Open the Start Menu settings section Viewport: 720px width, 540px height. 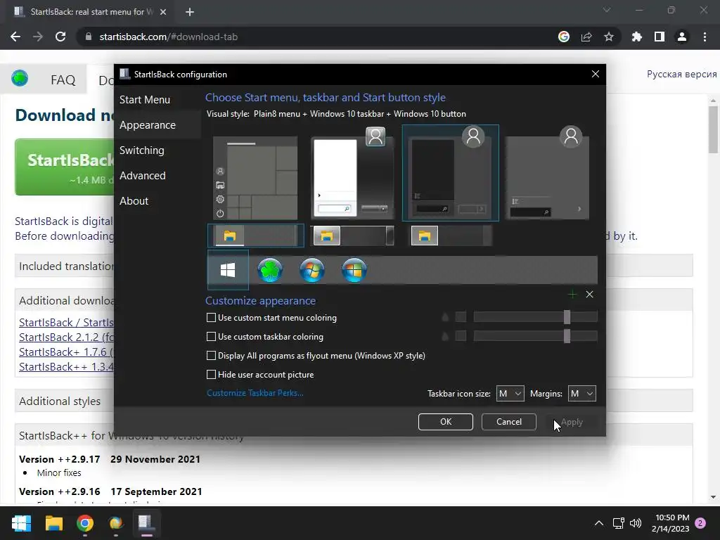pyautogui.click(x=145, y=100)
